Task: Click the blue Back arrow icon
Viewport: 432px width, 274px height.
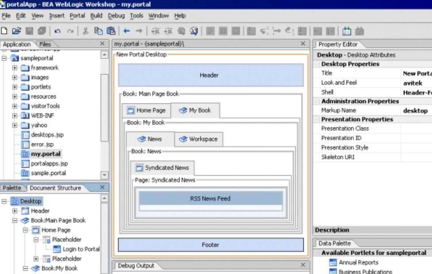Action: pyautogui.click(x=127, y=31)
